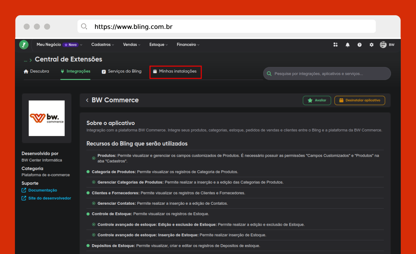Open the Site do desenvolvedor link

click(50, 198)
